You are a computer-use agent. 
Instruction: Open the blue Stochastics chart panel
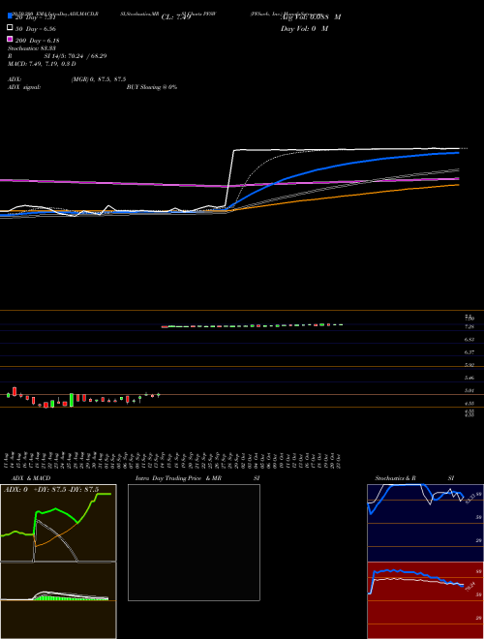(425, 523)
